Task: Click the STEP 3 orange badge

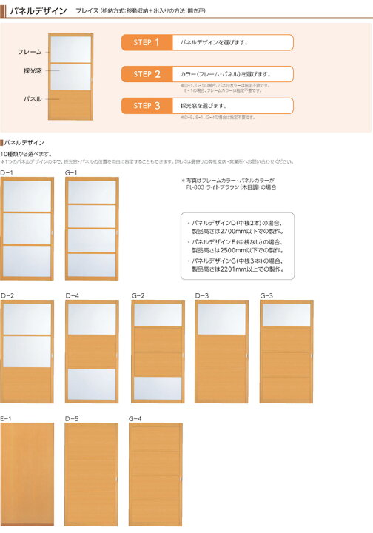Action: click(147, 106)
